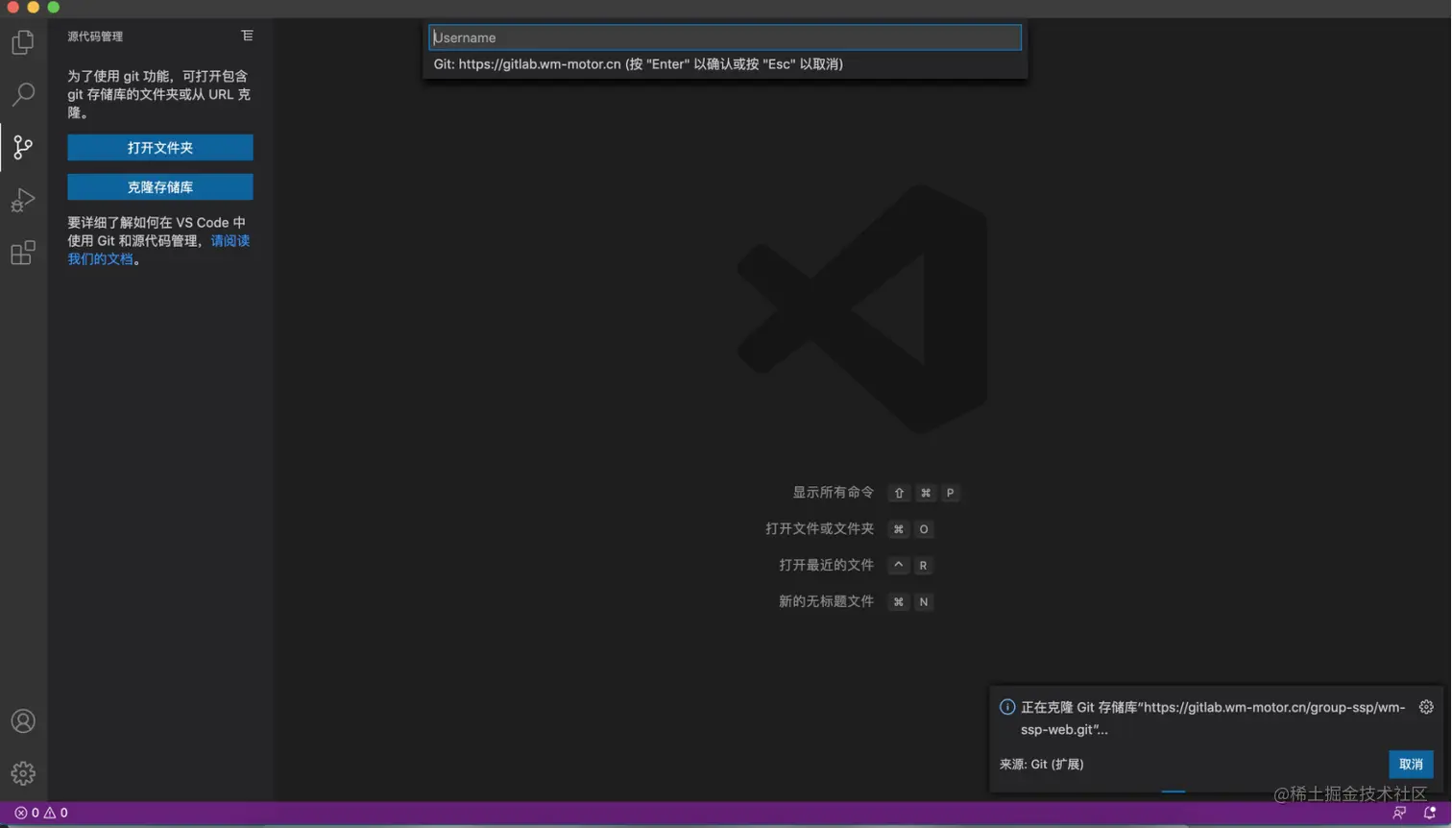Viewport: 1452px width, 828px height.
Task: Click the 显示所有命令 shortcut hint
Action: tap(833, 493)
